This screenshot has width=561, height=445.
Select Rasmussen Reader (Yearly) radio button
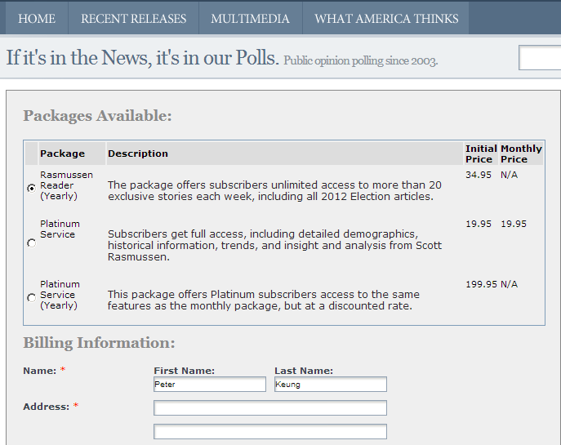32,188
